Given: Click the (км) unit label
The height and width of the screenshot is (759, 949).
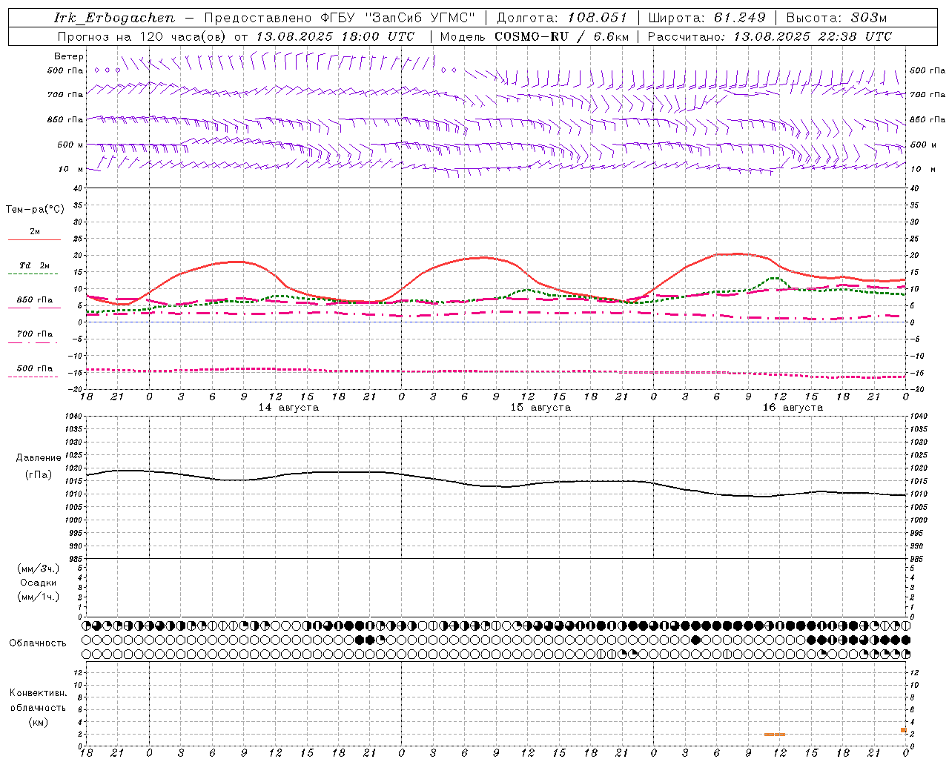Looking at the screenshot, I should 39,722.
